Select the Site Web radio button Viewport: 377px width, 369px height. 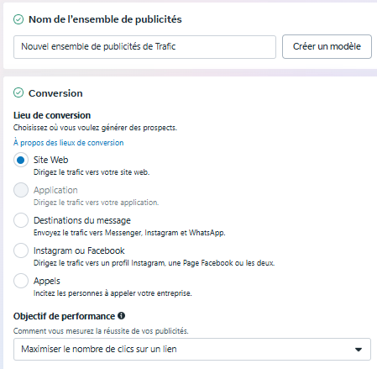(21, 160)
